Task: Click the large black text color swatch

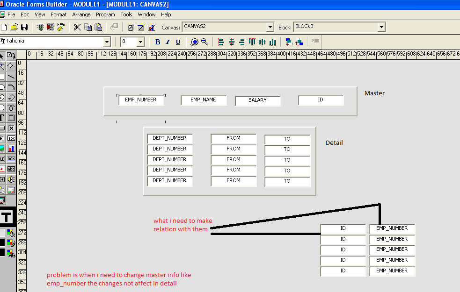Action: (7, 217)
